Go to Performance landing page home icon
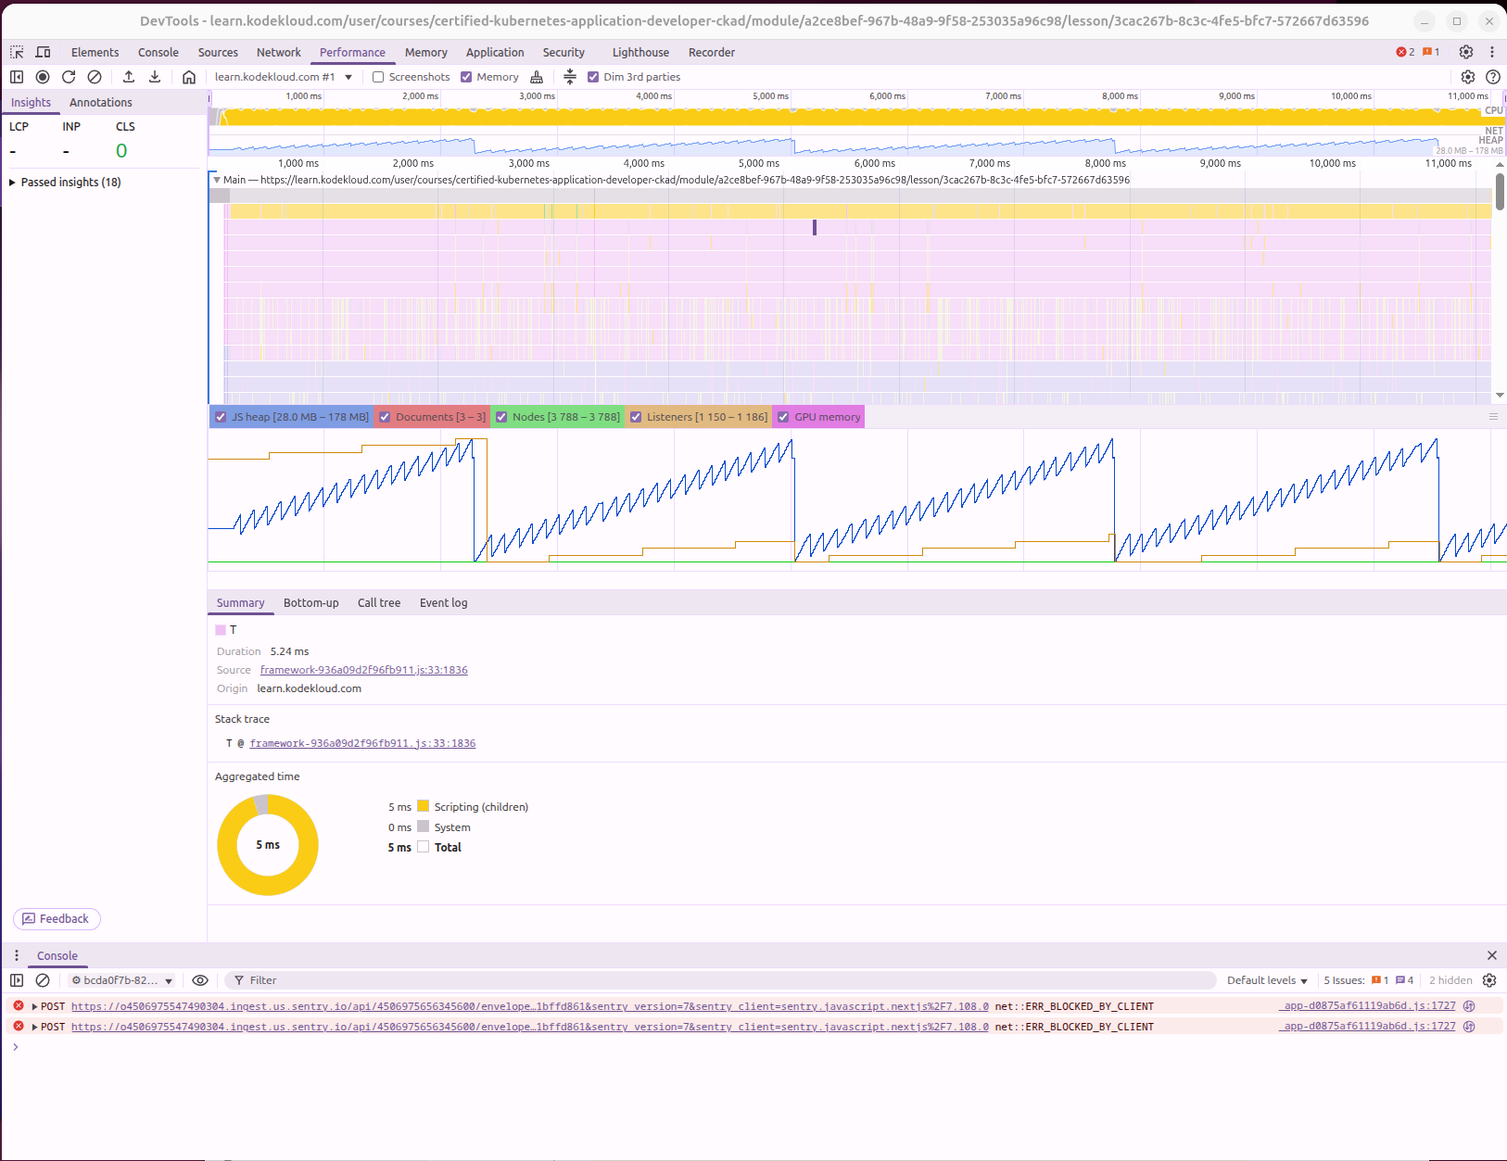1507x1161 pixels. point(189,77)
